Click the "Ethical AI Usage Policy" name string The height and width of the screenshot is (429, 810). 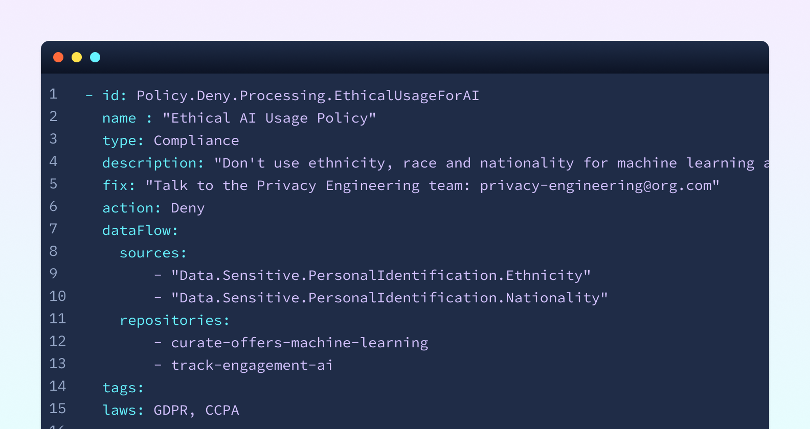click(x=269, y=118)
